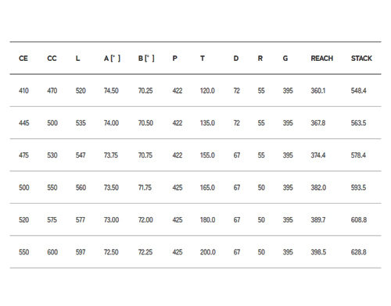Select the 550 cell in last row
The height and width of the screenshot is (306, 391).
[x=23, y=252]
